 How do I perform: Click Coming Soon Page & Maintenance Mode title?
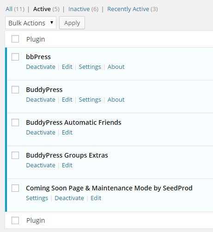pyautogui.click(x=109, y=188)
